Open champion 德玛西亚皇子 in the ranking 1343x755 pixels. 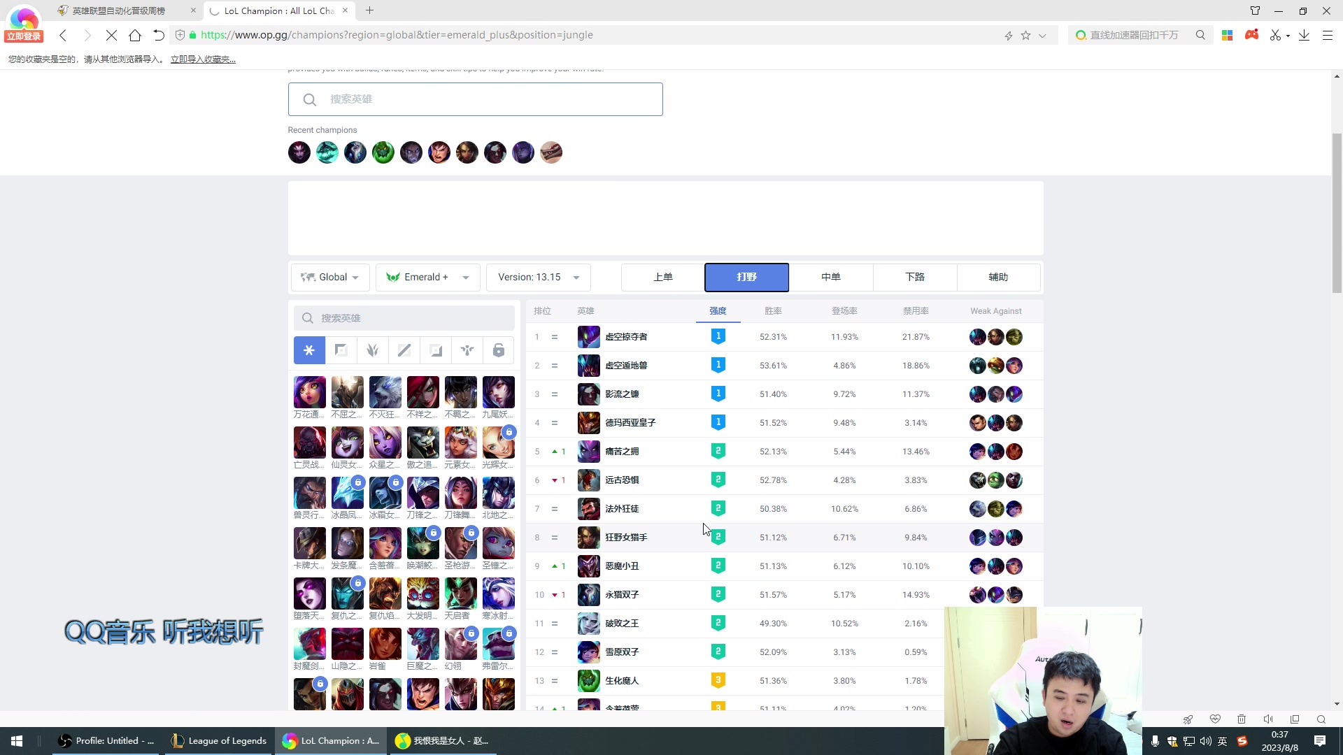[630, 423]
